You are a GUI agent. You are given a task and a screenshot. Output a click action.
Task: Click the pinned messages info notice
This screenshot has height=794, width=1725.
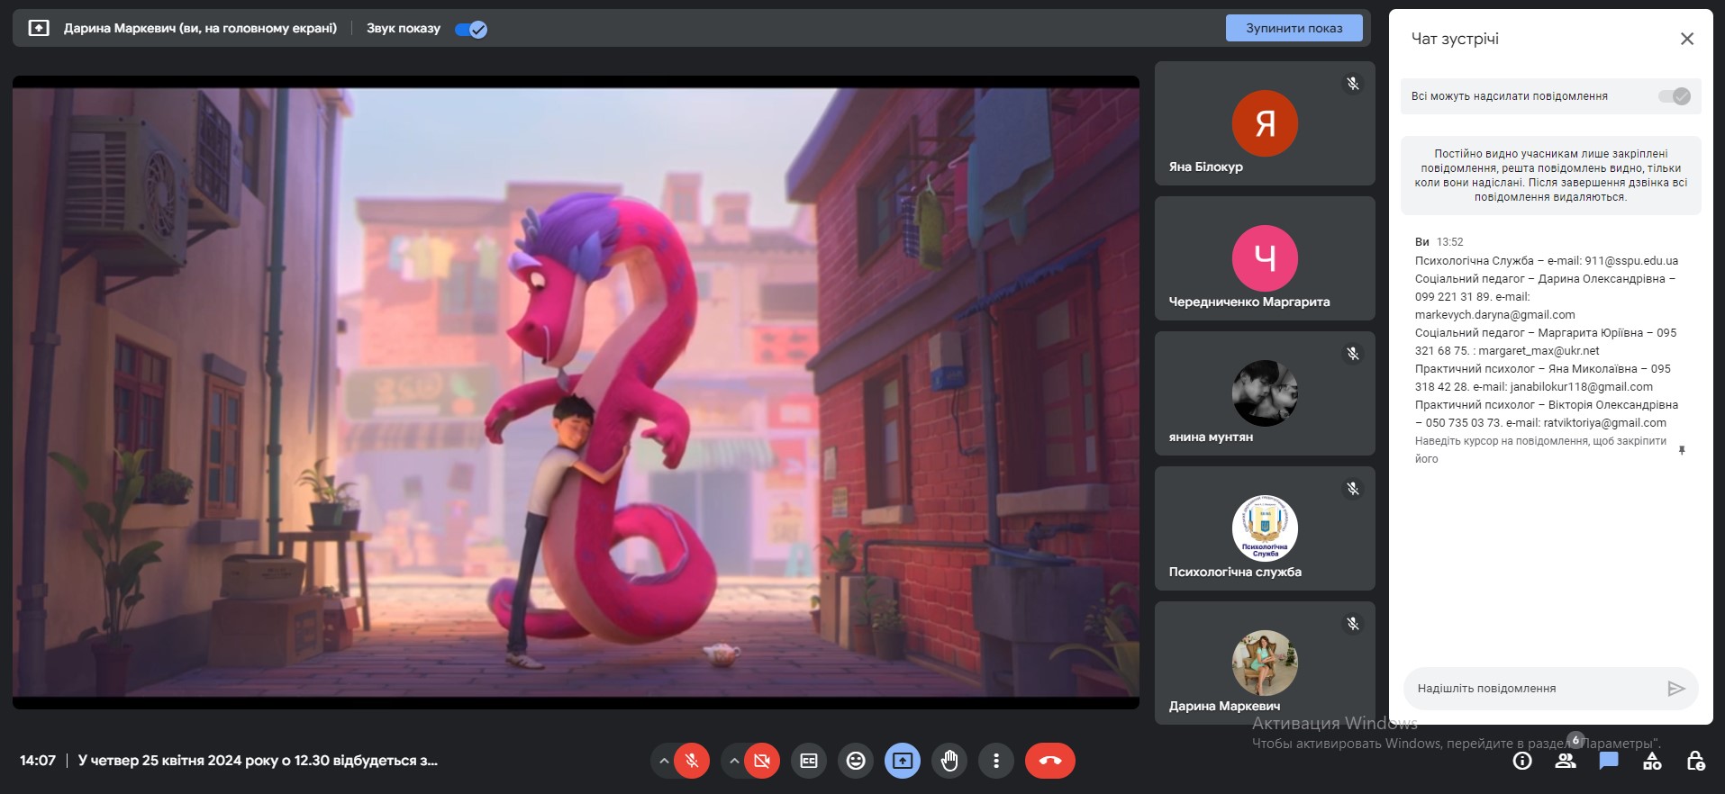pos(1551,176)
